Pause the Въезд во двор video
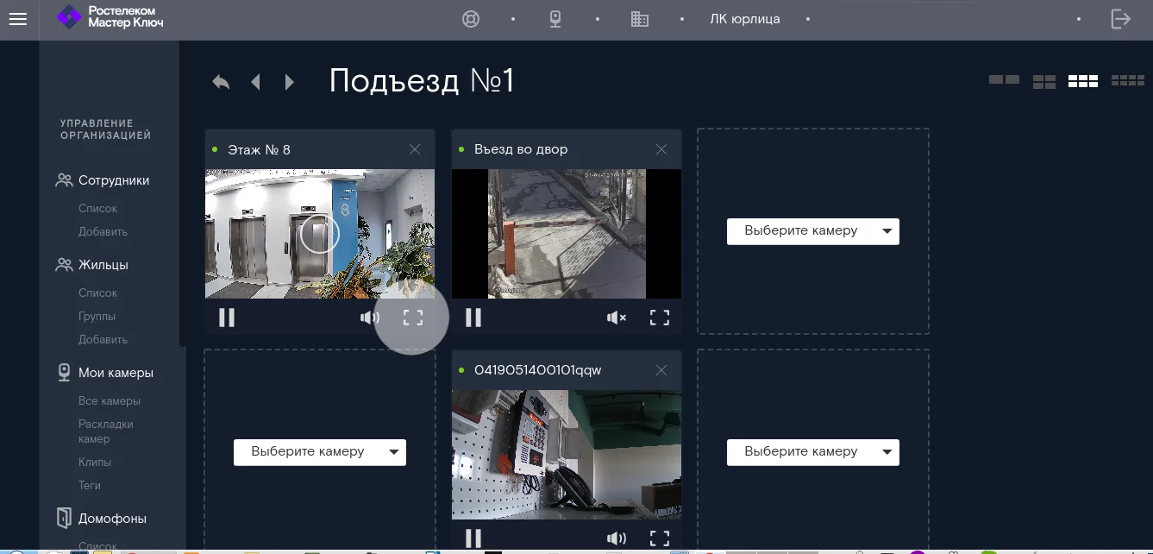The image size is (1153, 554). pyautogui.click(x=473, y=318)
